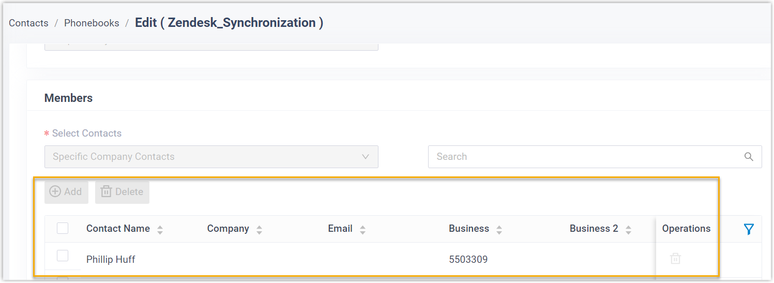Focus the Search input field
Screen dimensions: 774x283
584,157
